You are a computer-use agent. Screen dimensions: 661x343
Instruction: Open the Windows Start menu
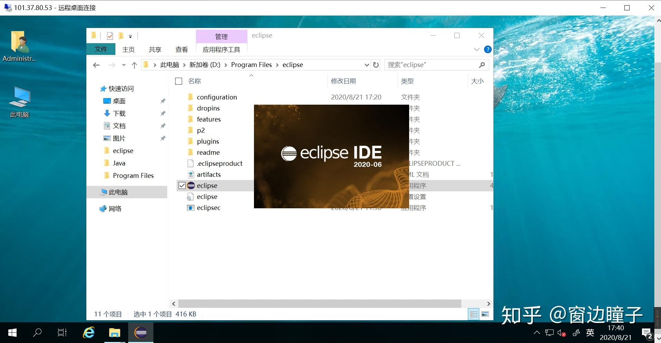[12, 333]
